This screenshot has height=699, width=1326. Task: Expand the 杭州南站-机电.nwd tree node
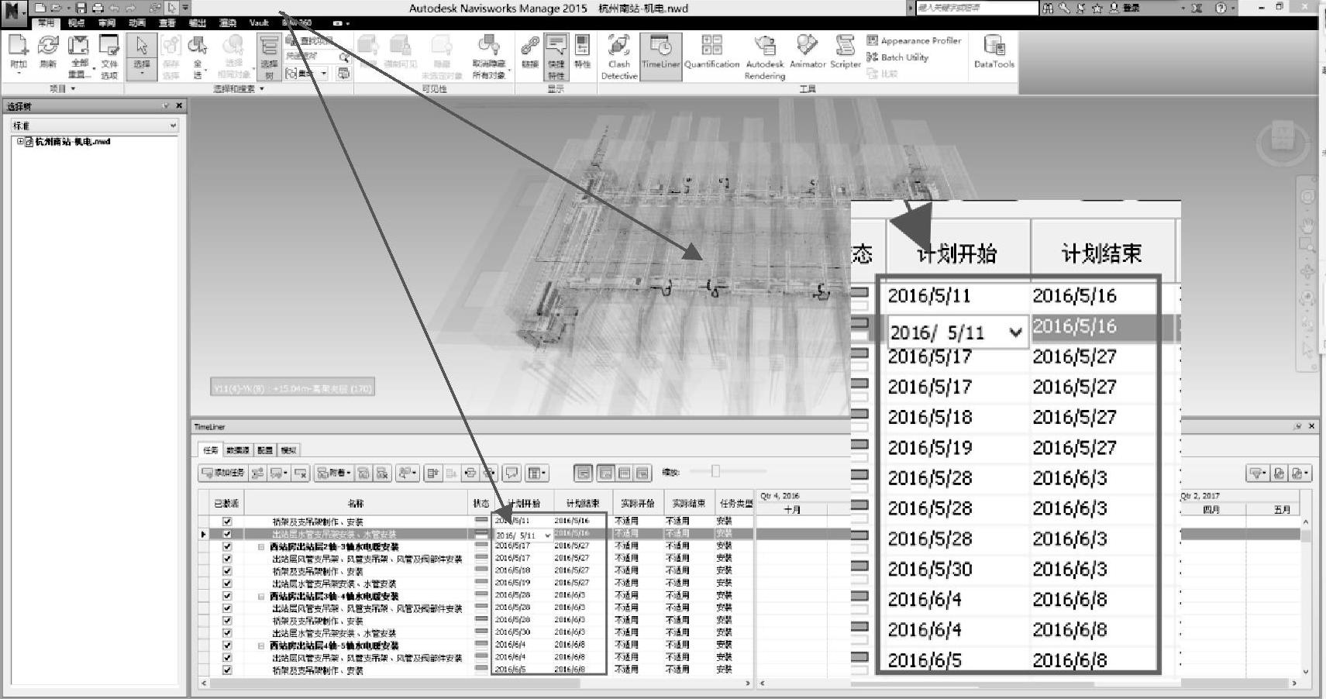20,142
